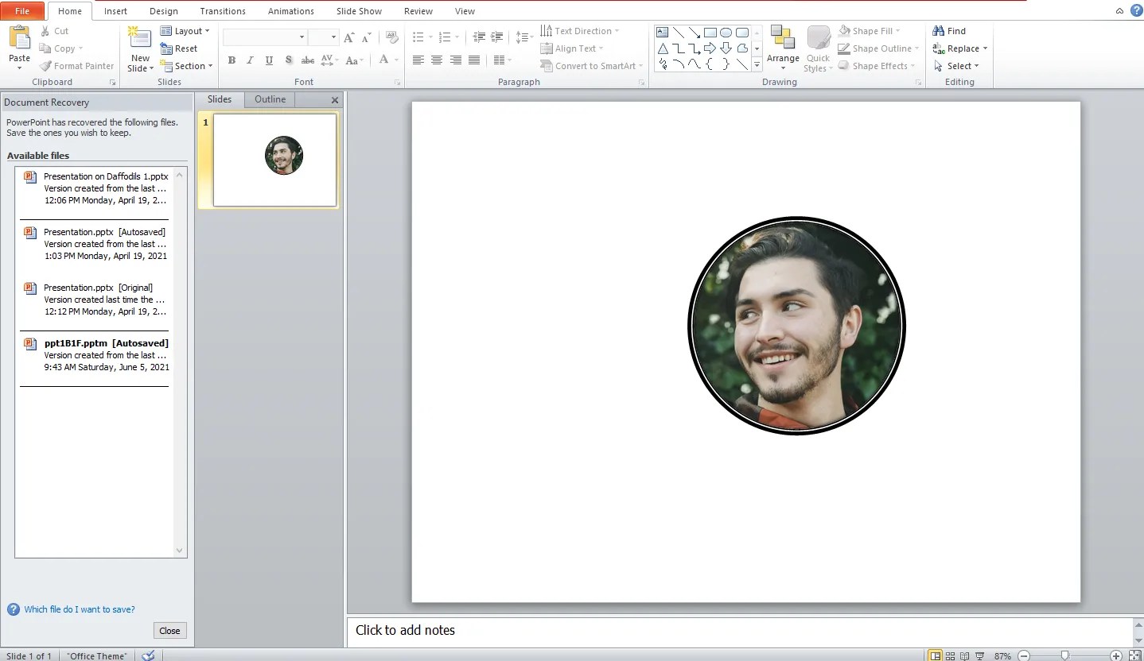Screen dimensions: 1144x661
Task: Open the Transitions ribbon tab
Action: click(223, 10)
